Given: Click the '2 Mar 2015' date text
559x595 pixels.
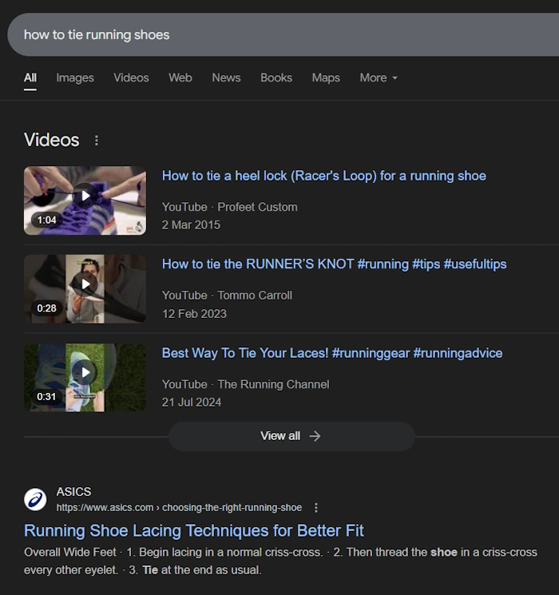Looking at the screenshot, I should (191, 225).
